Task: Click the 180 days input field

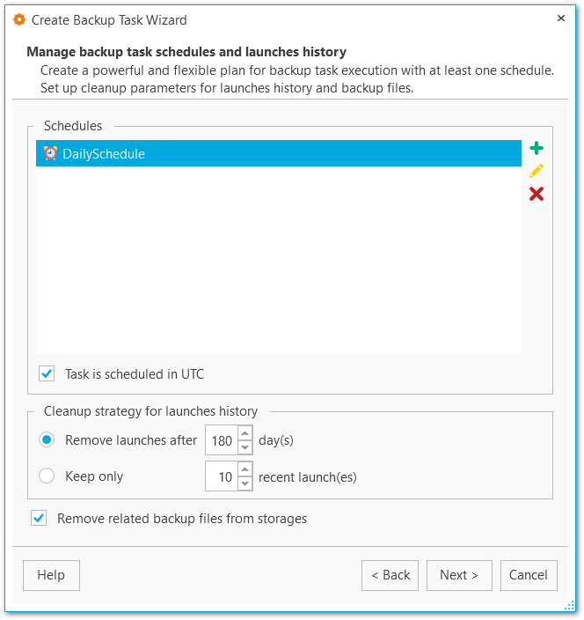Action: 221,440
